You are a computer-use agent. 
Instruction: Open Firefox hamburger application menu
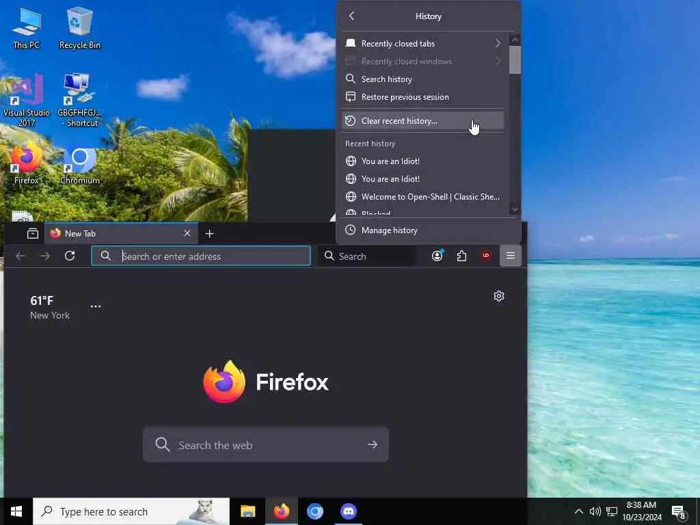coord(510,256)
